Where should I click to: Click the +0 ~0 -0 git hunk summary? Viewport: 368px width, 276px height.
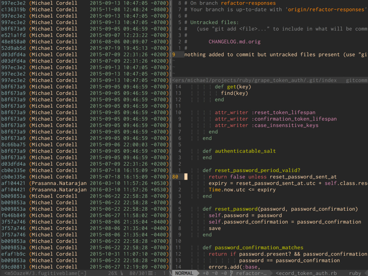215,273
